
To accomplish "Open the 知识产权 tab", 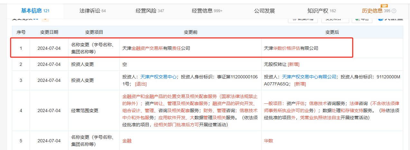I will [322, 11].
